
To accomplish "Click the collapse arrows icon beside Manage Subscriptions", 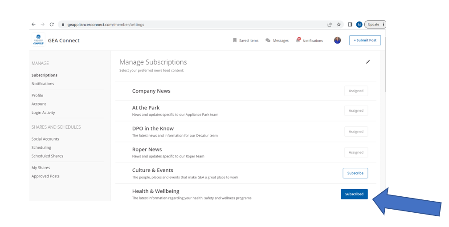I will 368,62.
